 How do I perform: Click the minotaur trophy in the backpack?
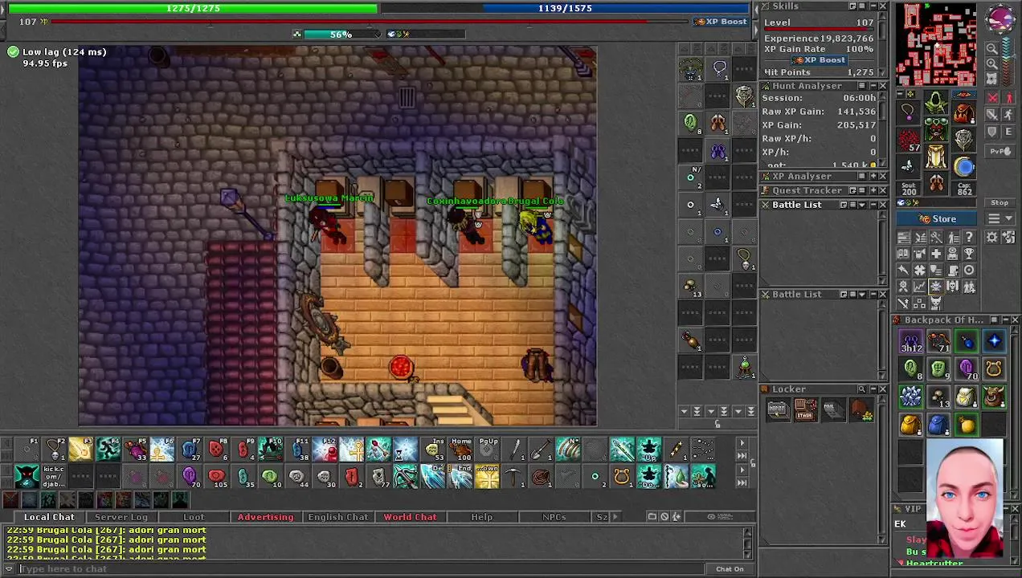click(x=994, y=396)
